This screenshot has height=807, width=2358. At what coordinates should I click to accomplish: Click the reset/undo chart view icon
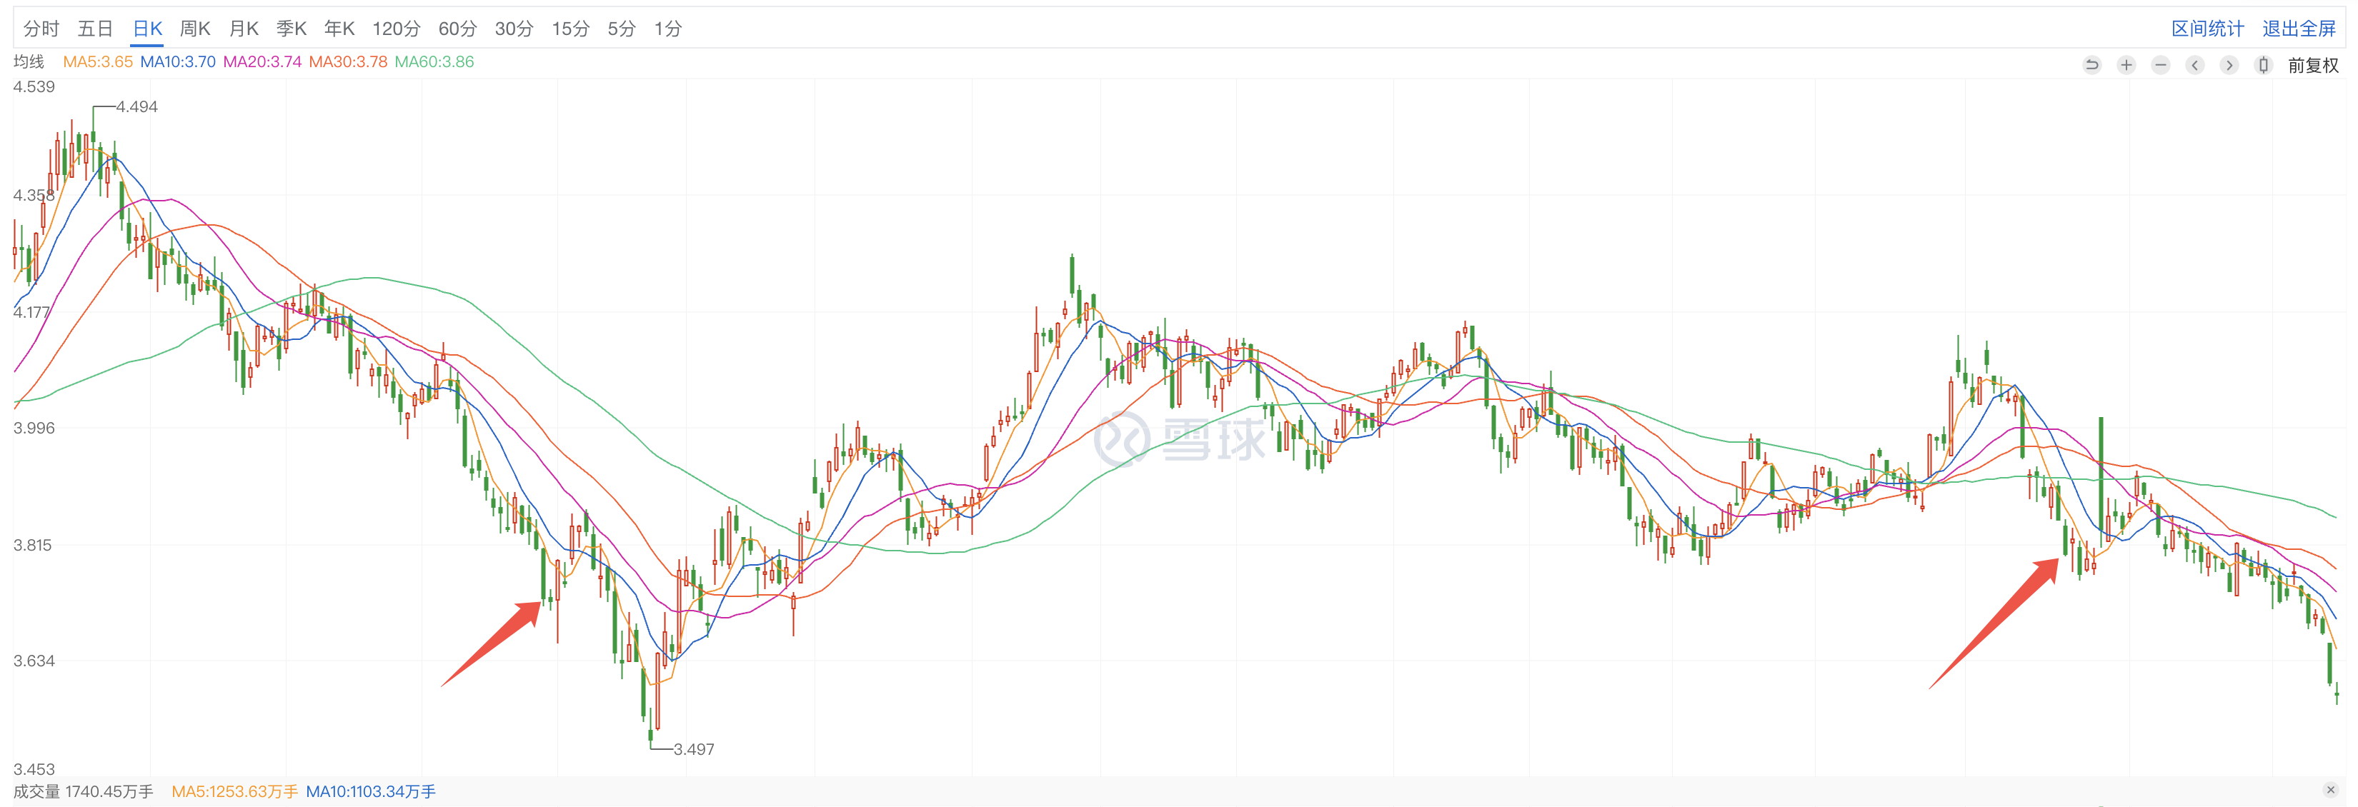click(x=2091, y=65)
